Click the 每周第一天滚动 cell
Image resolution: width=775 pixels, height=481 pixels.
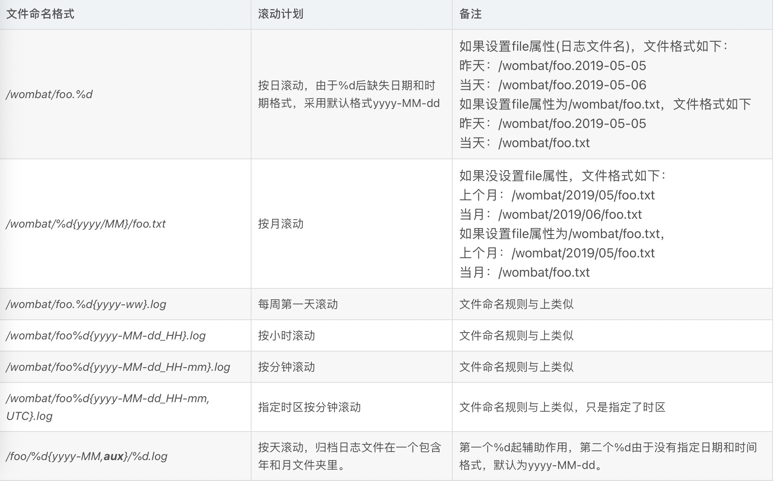point(298,304)
